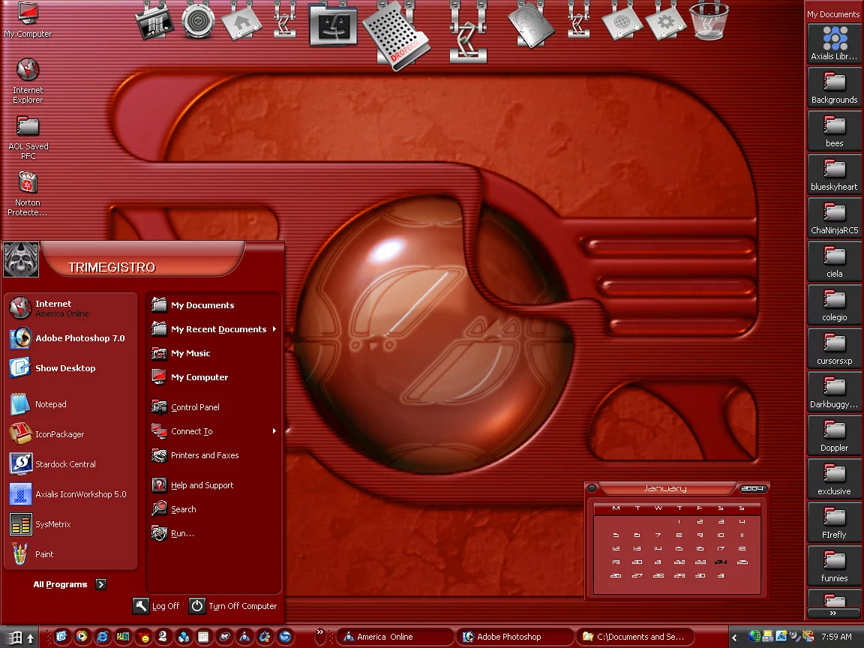Select Printers and Faxes menu entry
Screen dimensions: 864x648
[x=204, y=455]
